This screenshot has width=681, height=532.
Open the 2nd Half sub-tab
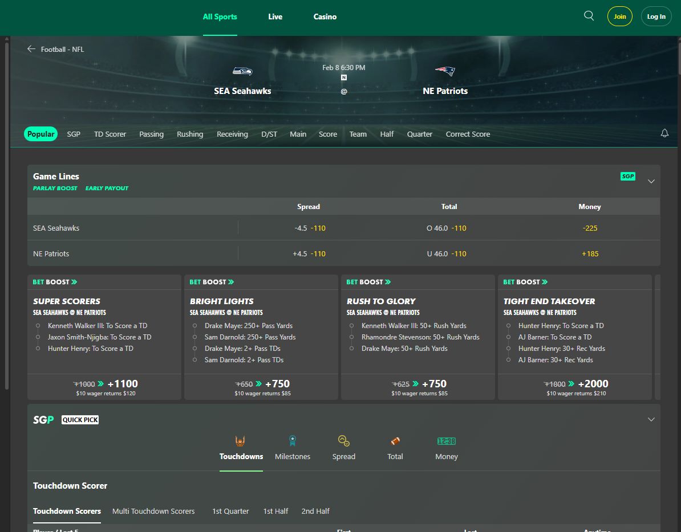pyautogui.click(x=315, y=511)
